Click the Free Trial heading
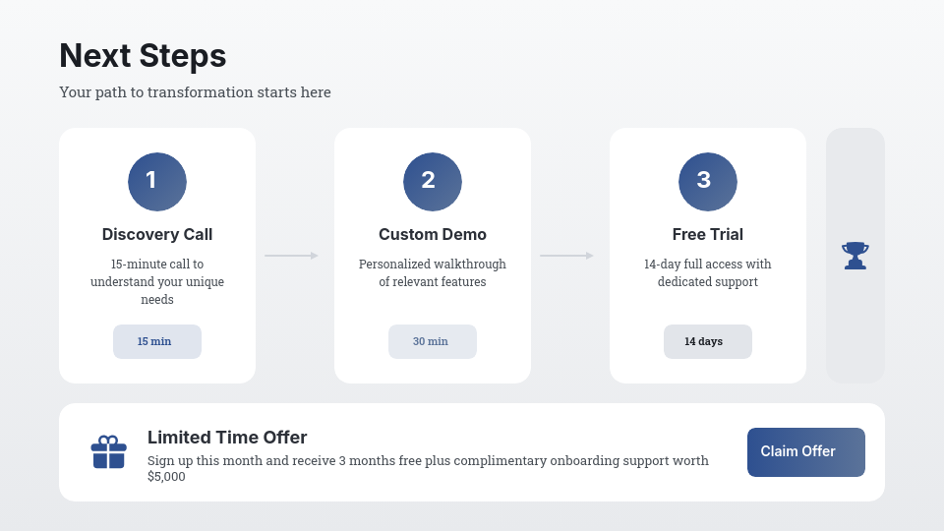944x531 pixels. coord(708,234)
